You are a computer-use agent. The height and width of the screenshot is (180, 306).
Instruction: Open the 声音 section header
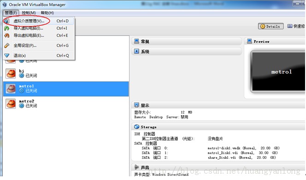218,167
